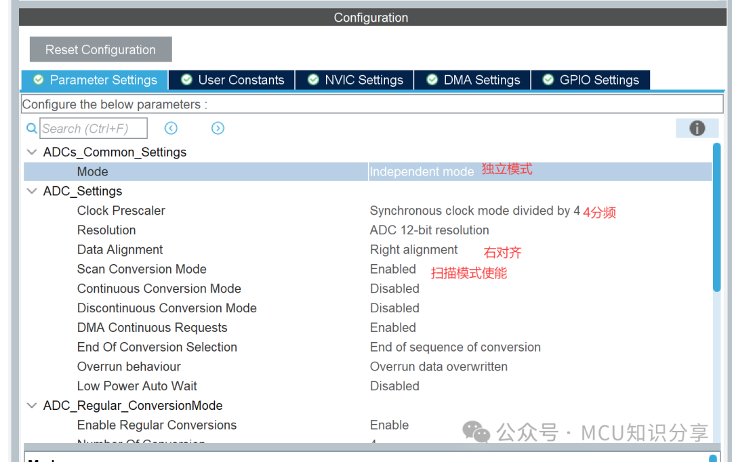Open the info icon button

[697, 128]
